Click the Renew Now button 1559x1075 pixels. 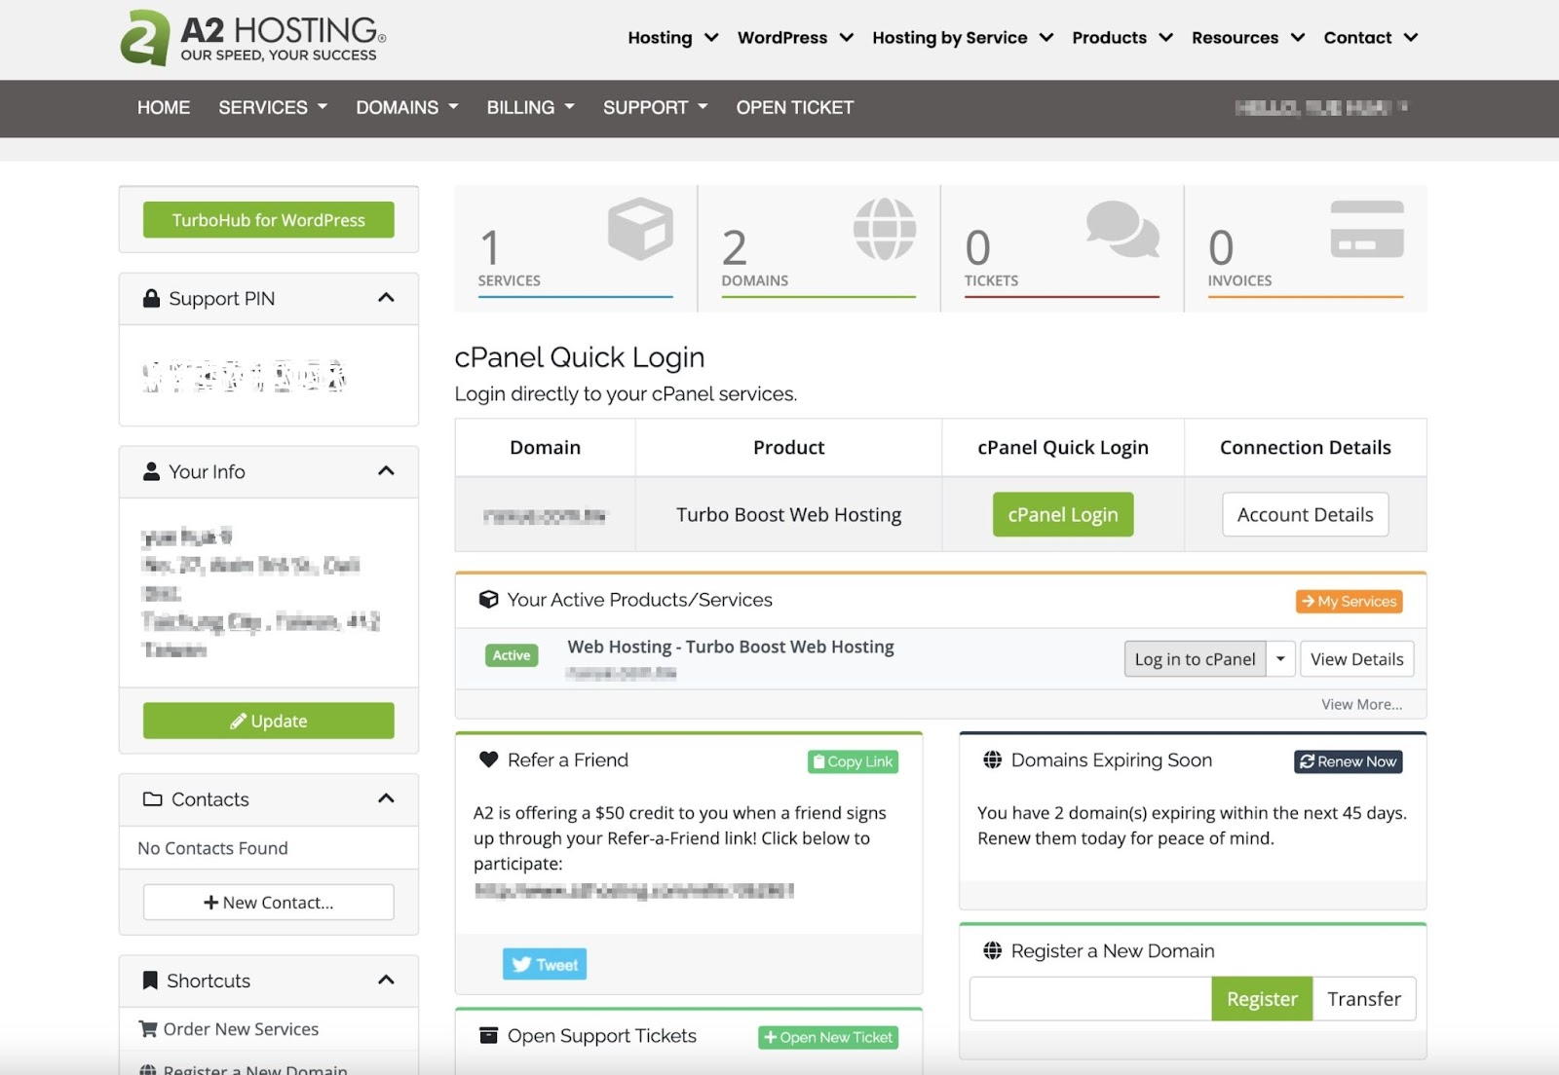(1349, 761)
